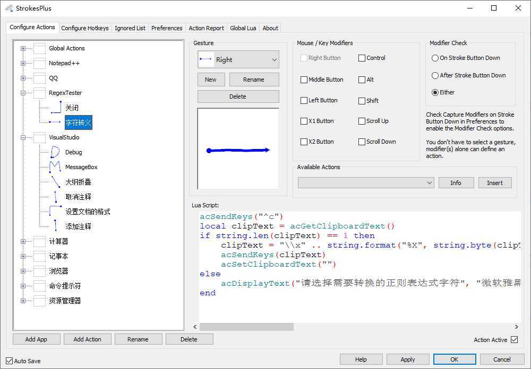Viewport: 531px width, 369px height.
Task: Check the X1 Button modifier
Action: (x=304, y=121)
